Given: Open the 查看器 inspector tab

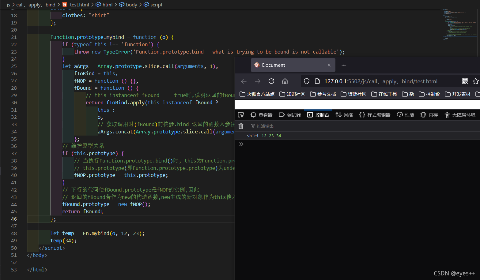Looking at the screenshot, I should 261,115.
